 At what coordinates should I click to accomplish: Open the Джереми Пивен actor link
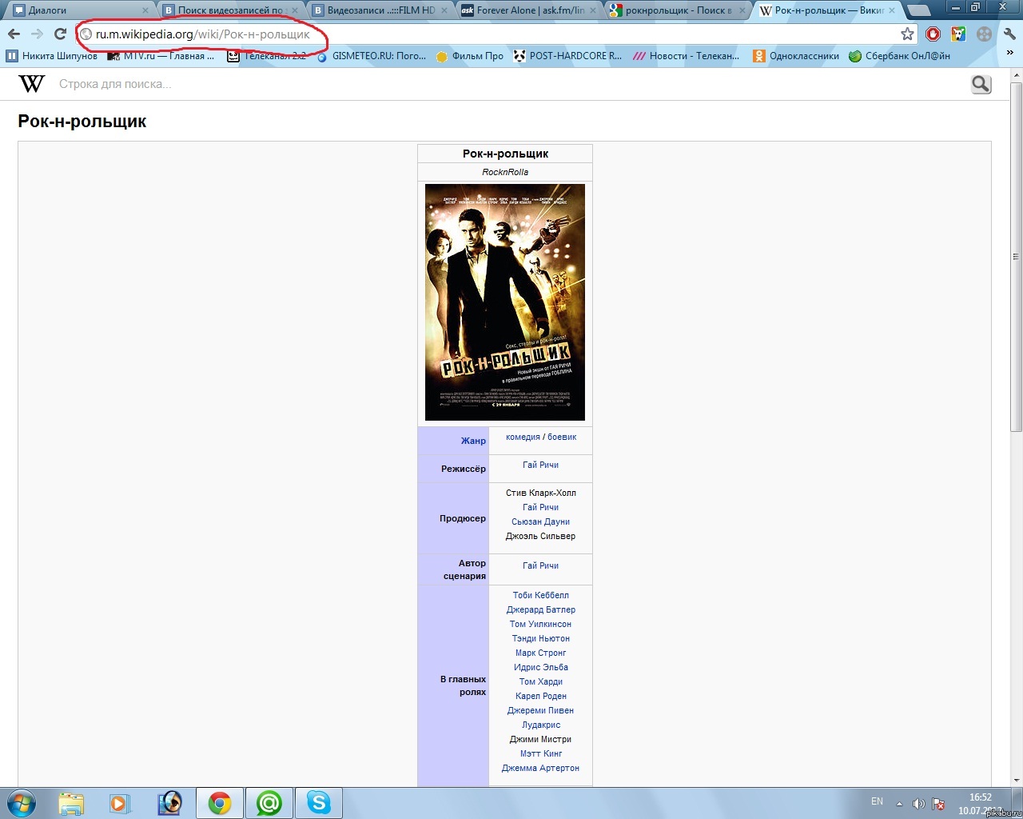(540, 710)
